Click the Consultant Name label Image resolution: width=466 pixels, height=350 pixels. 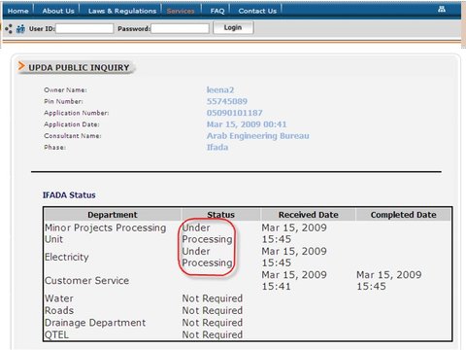pos(73,136)
